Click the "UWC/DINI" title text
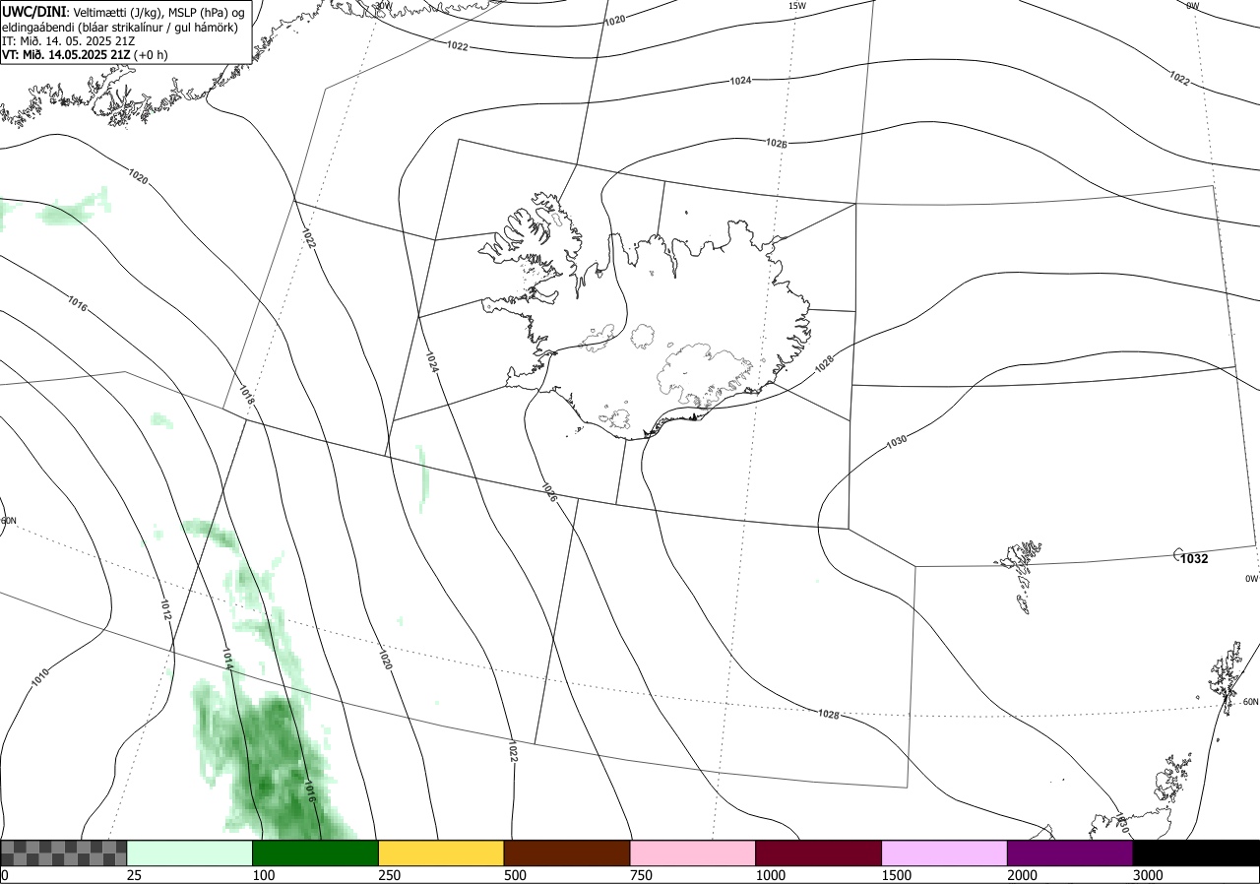The height and width of the screenshot is (884, 1260). coord(33,12)
